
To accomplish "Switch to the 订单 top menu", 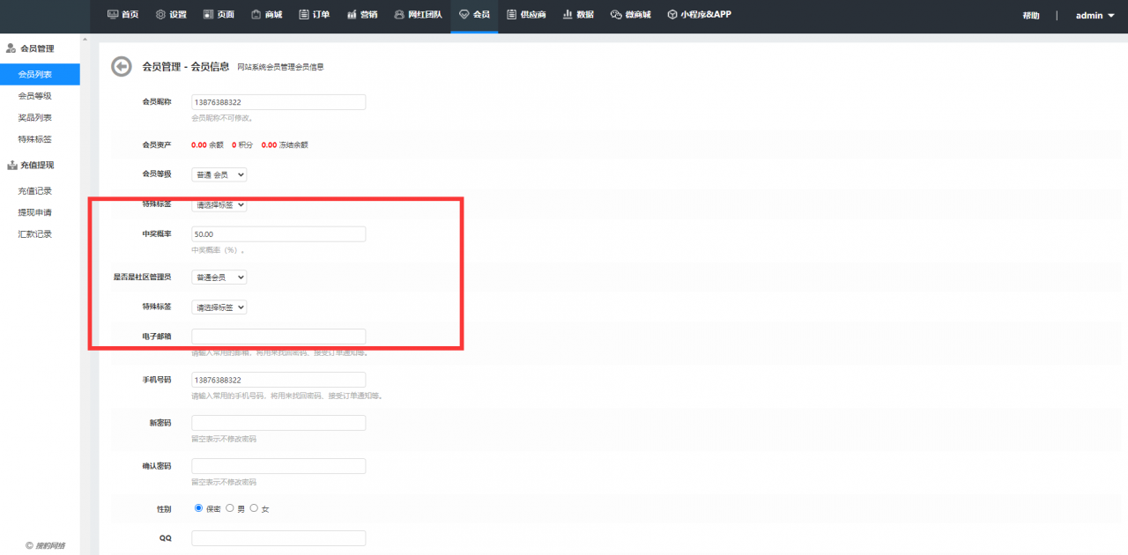I will coord(314,15).
